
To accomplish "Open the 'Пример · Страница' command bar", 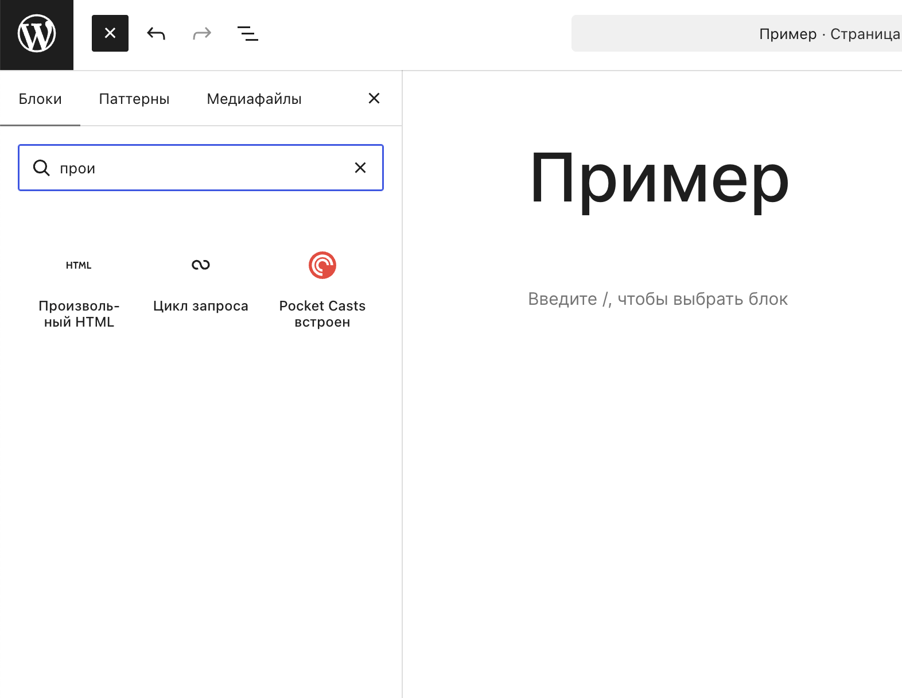I will click(737, 33).
